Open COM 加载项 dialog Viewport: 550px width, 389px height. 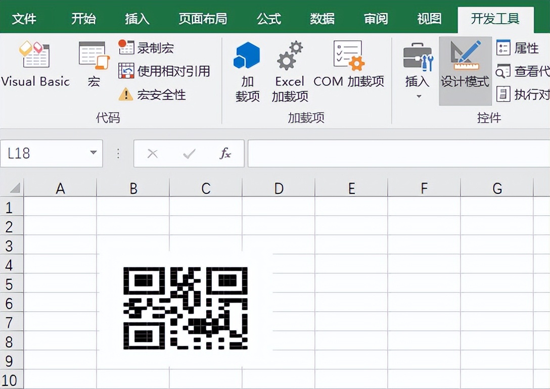(349, 64)
